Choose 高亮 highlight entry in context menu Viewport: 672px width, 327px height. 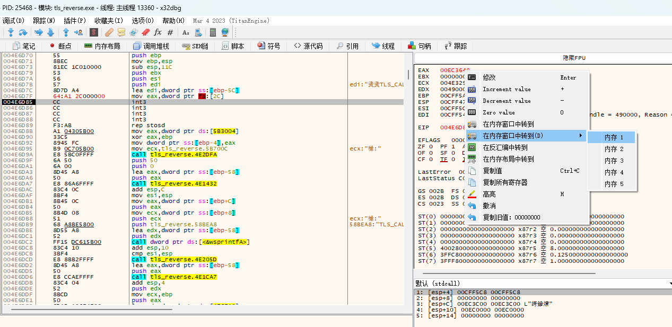[x=489, y=194]
